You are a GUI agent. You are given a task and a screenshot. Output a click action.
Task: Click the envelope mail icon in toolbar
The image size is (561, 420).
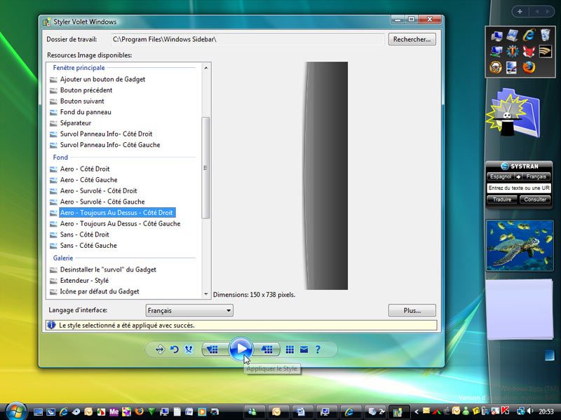coord(304,349)
